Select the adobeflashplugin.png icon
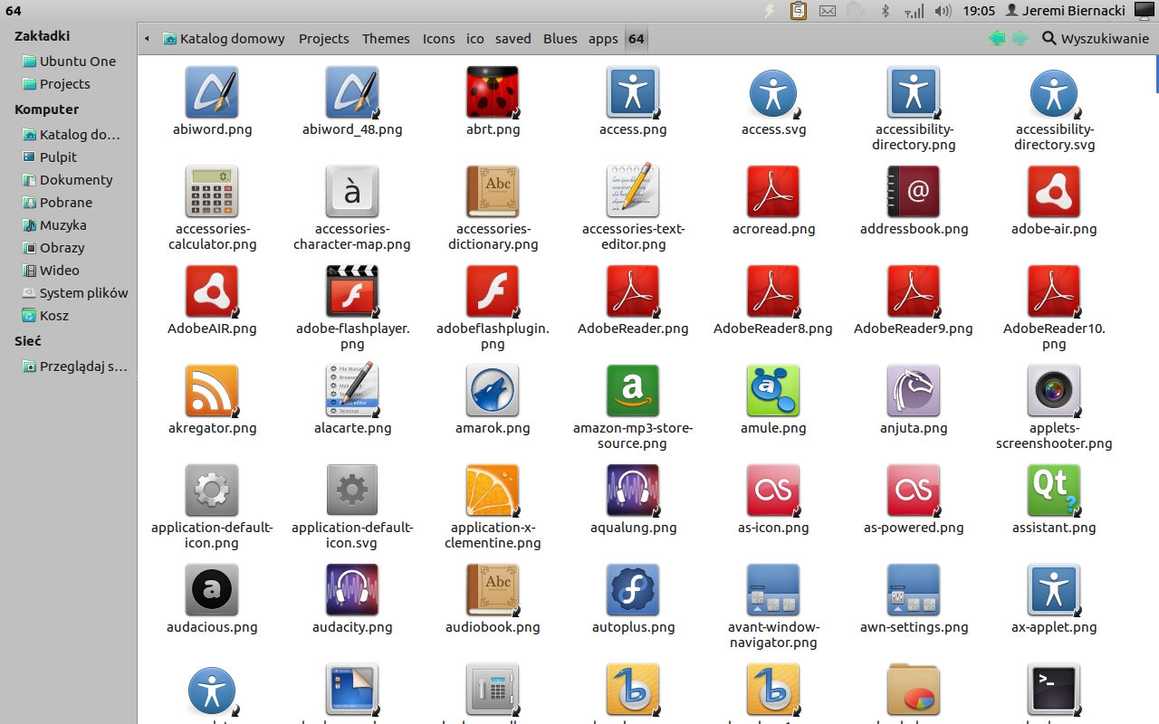 coord(493,291)
